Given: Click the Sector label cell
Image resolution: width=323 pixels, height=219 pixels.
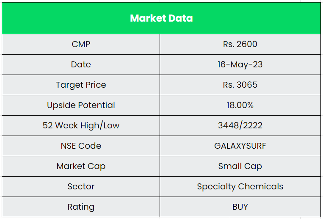Looking at the screenshot, I should [x=81, y=186].
